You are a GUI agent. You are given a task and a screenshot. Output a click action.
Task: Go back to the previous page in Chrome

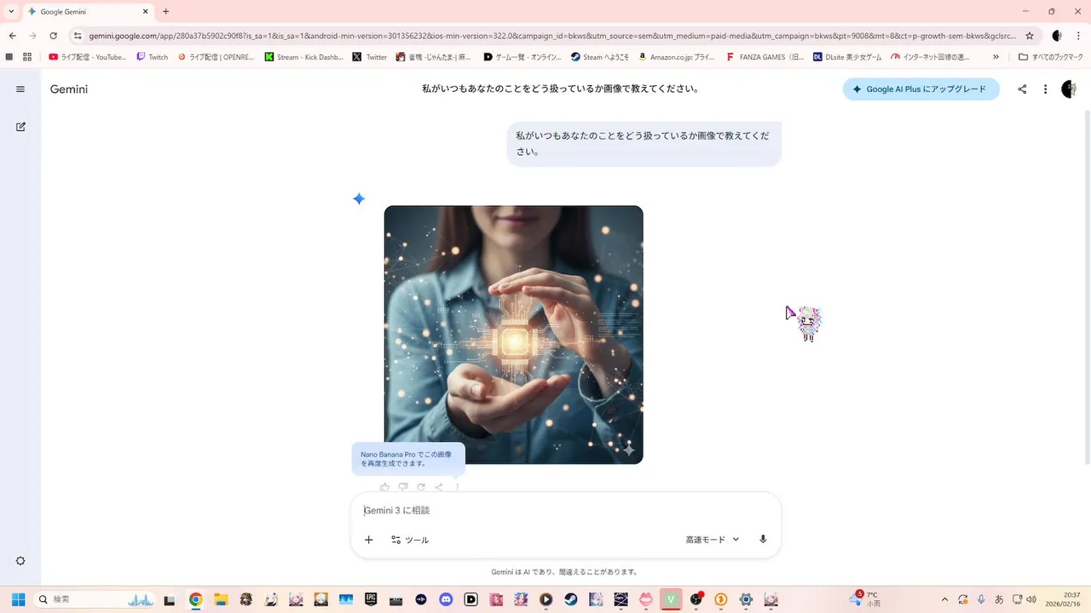pos(13,36)
